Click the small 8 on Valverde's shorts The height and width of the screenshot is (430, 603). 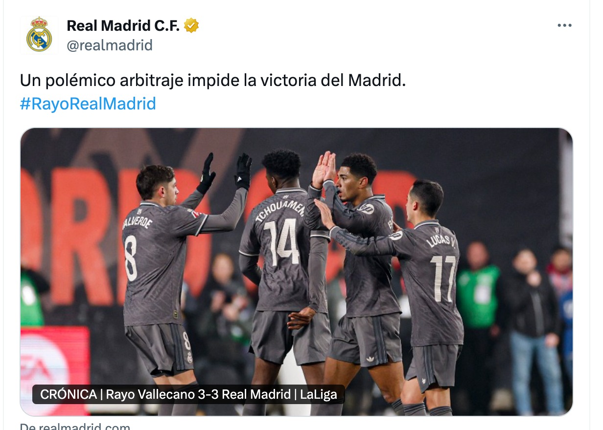coord(186,341)
